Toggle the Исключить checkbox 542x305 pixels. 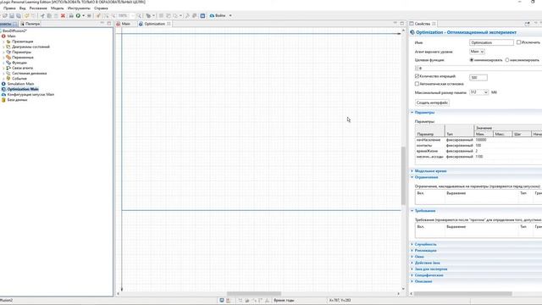tap(518, 42)
